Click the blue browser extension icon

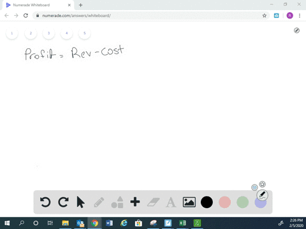276,15
